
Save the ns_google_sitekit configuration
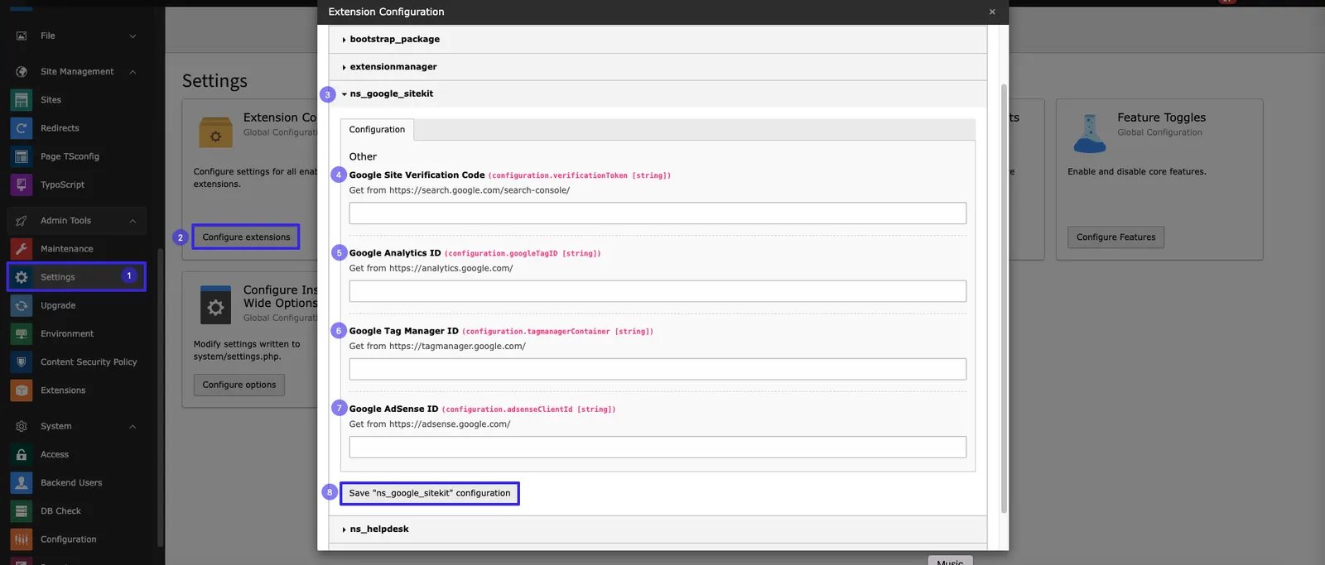pyautogui.click(x=430, y=493)
